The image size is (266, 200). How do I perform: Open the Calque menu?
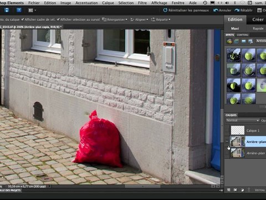108,3
